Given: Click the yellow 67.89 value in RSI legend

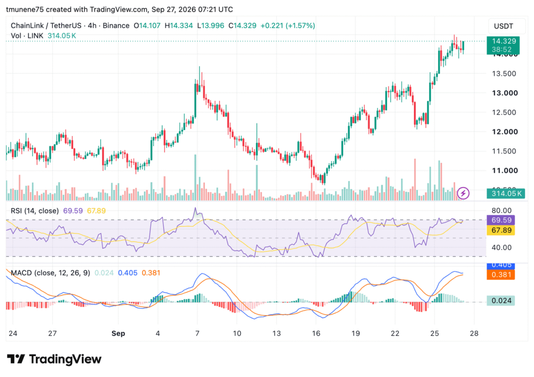Looking at the screenshot, I should pos(96,211).
